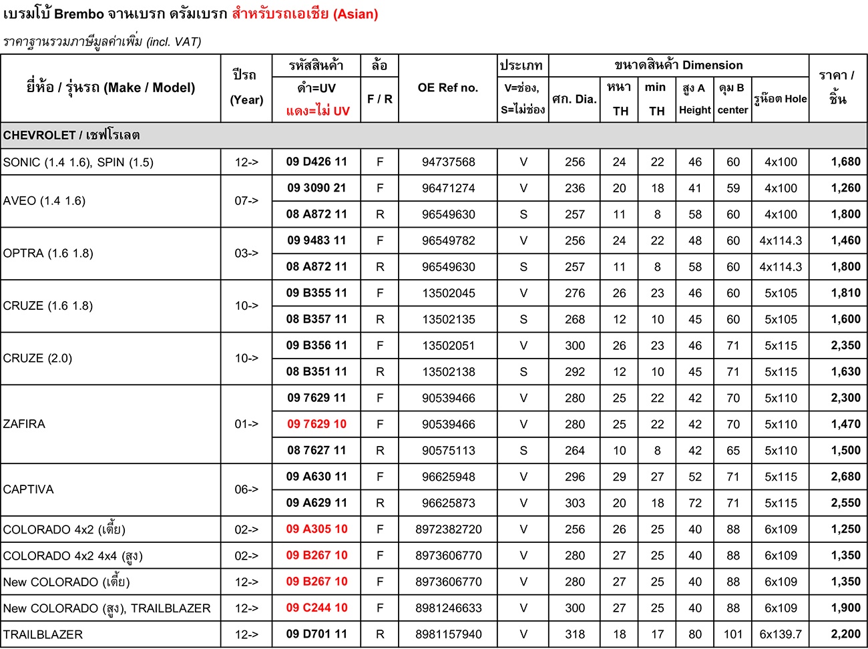The height and width of the screenshot is (649, 868).
Task: Click the price "1,680" in the SONIC row
Action: coord(846,162)
